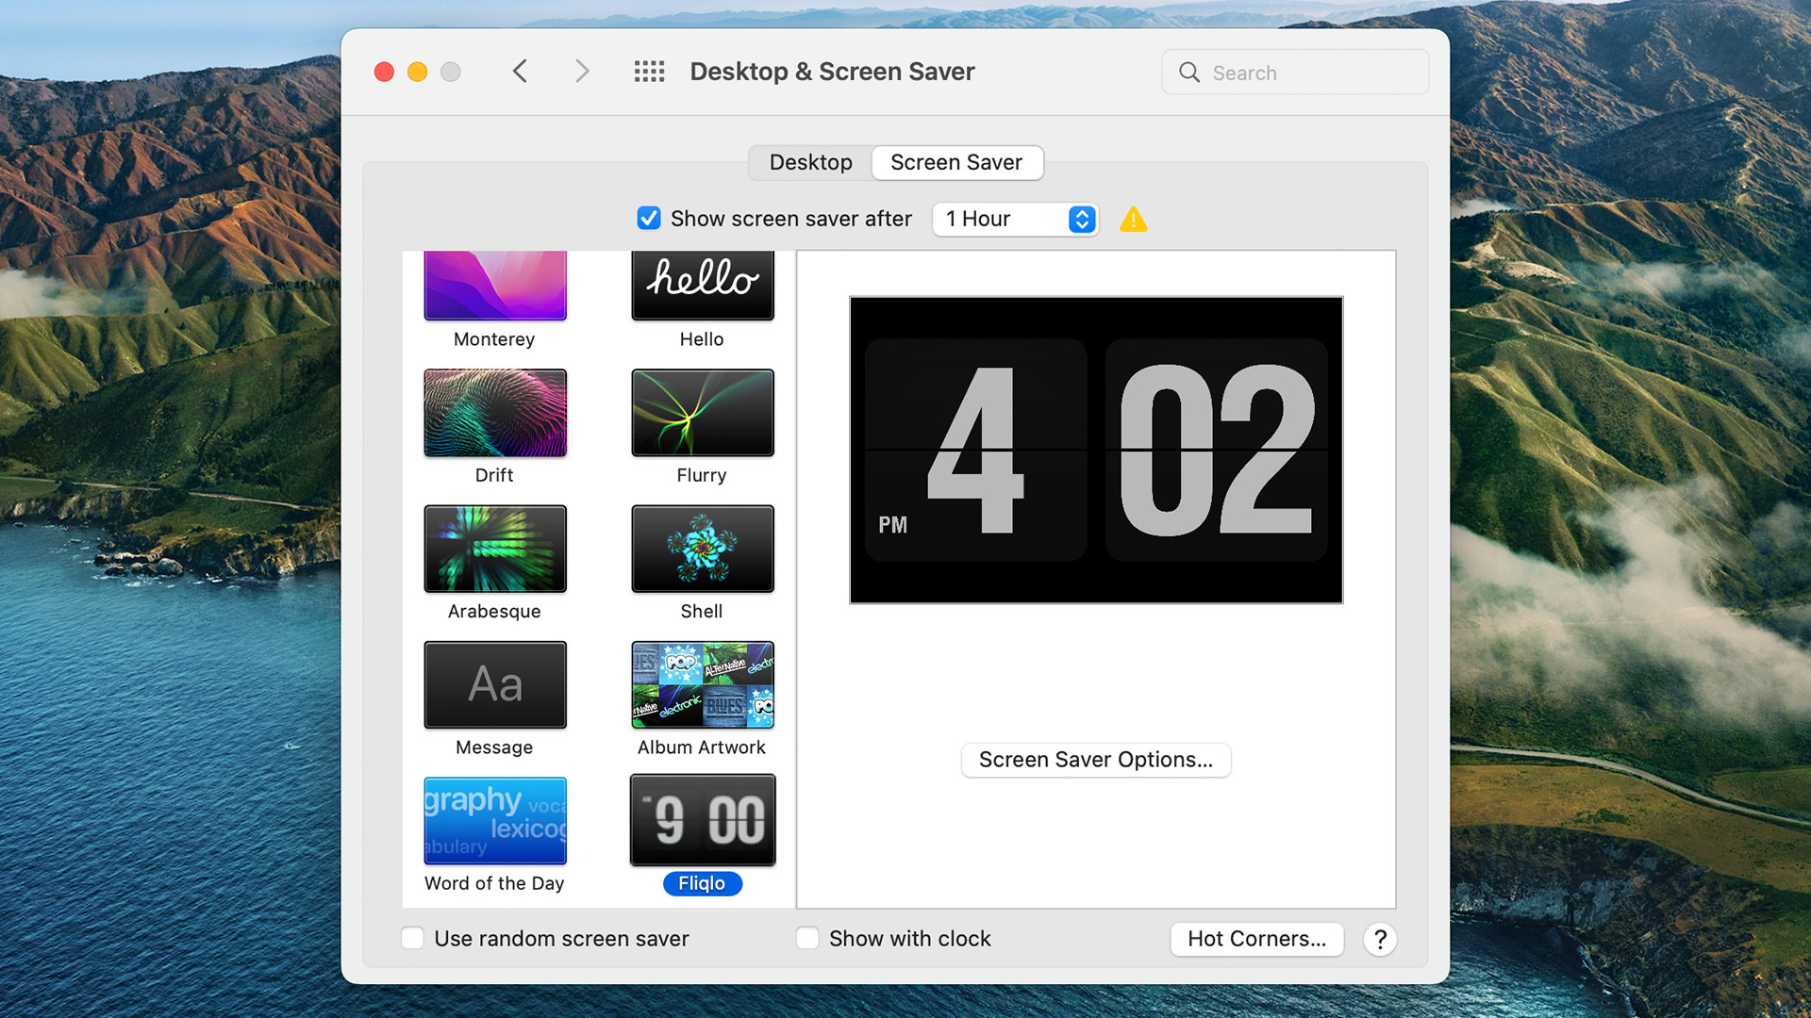Click the forward chevron arrow
This screenshot has width=1811, height=1018.
582,72
